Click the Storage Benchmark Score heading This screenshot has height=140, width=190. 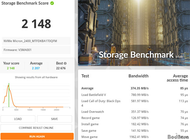pyautogui.click(x=25, y=3)
